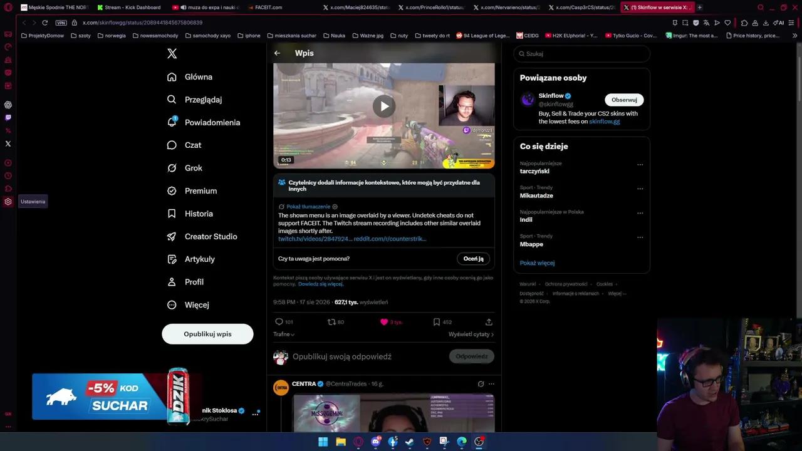Open Historia bookmarks
802x451 pixels.
point(190,214)
